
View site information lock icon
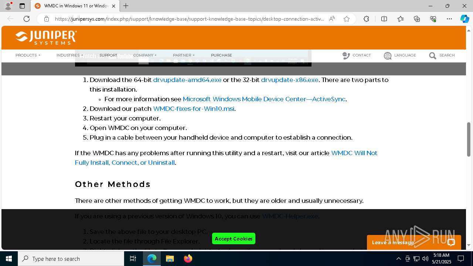coord(47,19)
